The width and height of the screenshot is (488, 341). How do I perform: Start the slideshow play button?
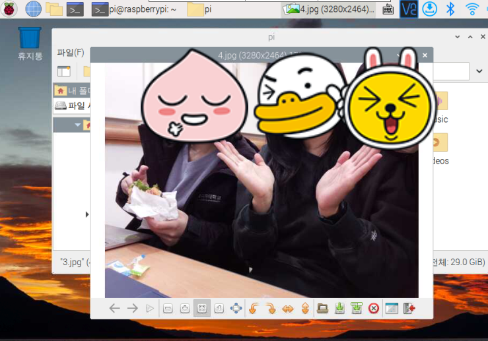click(x=150, y=309)
